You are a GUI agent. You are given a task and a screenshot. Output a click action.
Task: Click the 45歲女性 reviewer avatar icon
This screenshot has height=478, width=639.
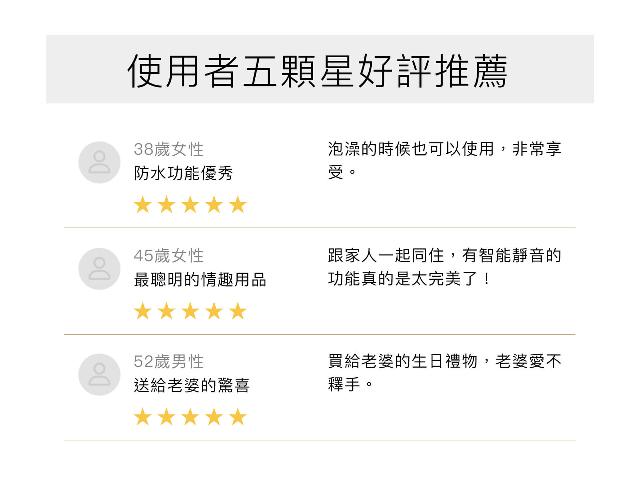[x=99, y=269]
